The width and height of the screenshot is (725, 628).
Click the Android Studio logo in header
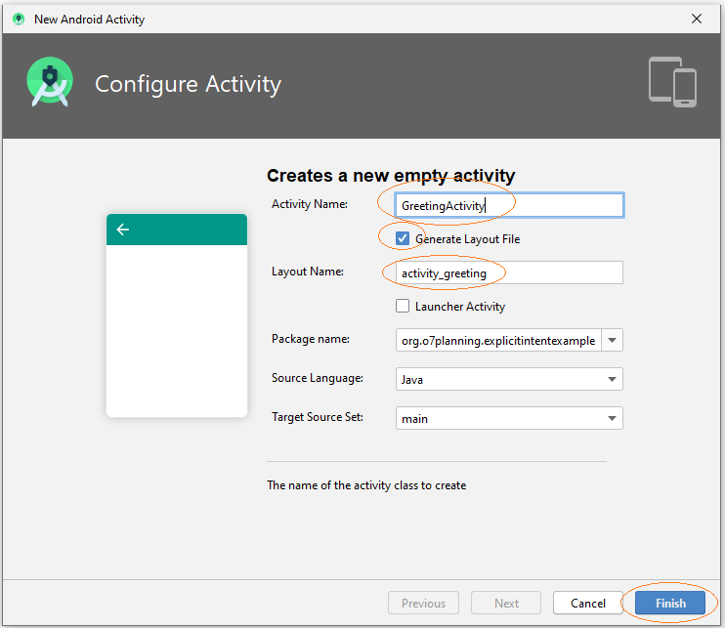(x=50, y=82)
